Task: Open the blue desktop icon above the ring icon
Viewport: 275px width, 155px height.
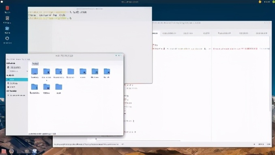Action: pyautogui.click(x=7, y=28)
